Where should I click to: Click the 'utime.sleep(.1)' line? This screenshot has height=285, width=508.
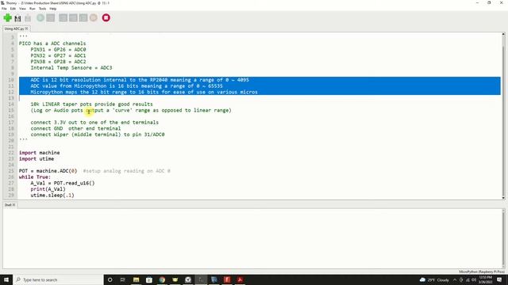click(52, 196)
